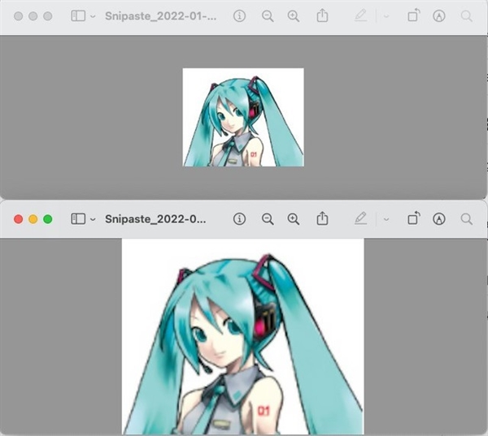Rotate the image in the active window
488x436 pixels.
tap(413, 219)
